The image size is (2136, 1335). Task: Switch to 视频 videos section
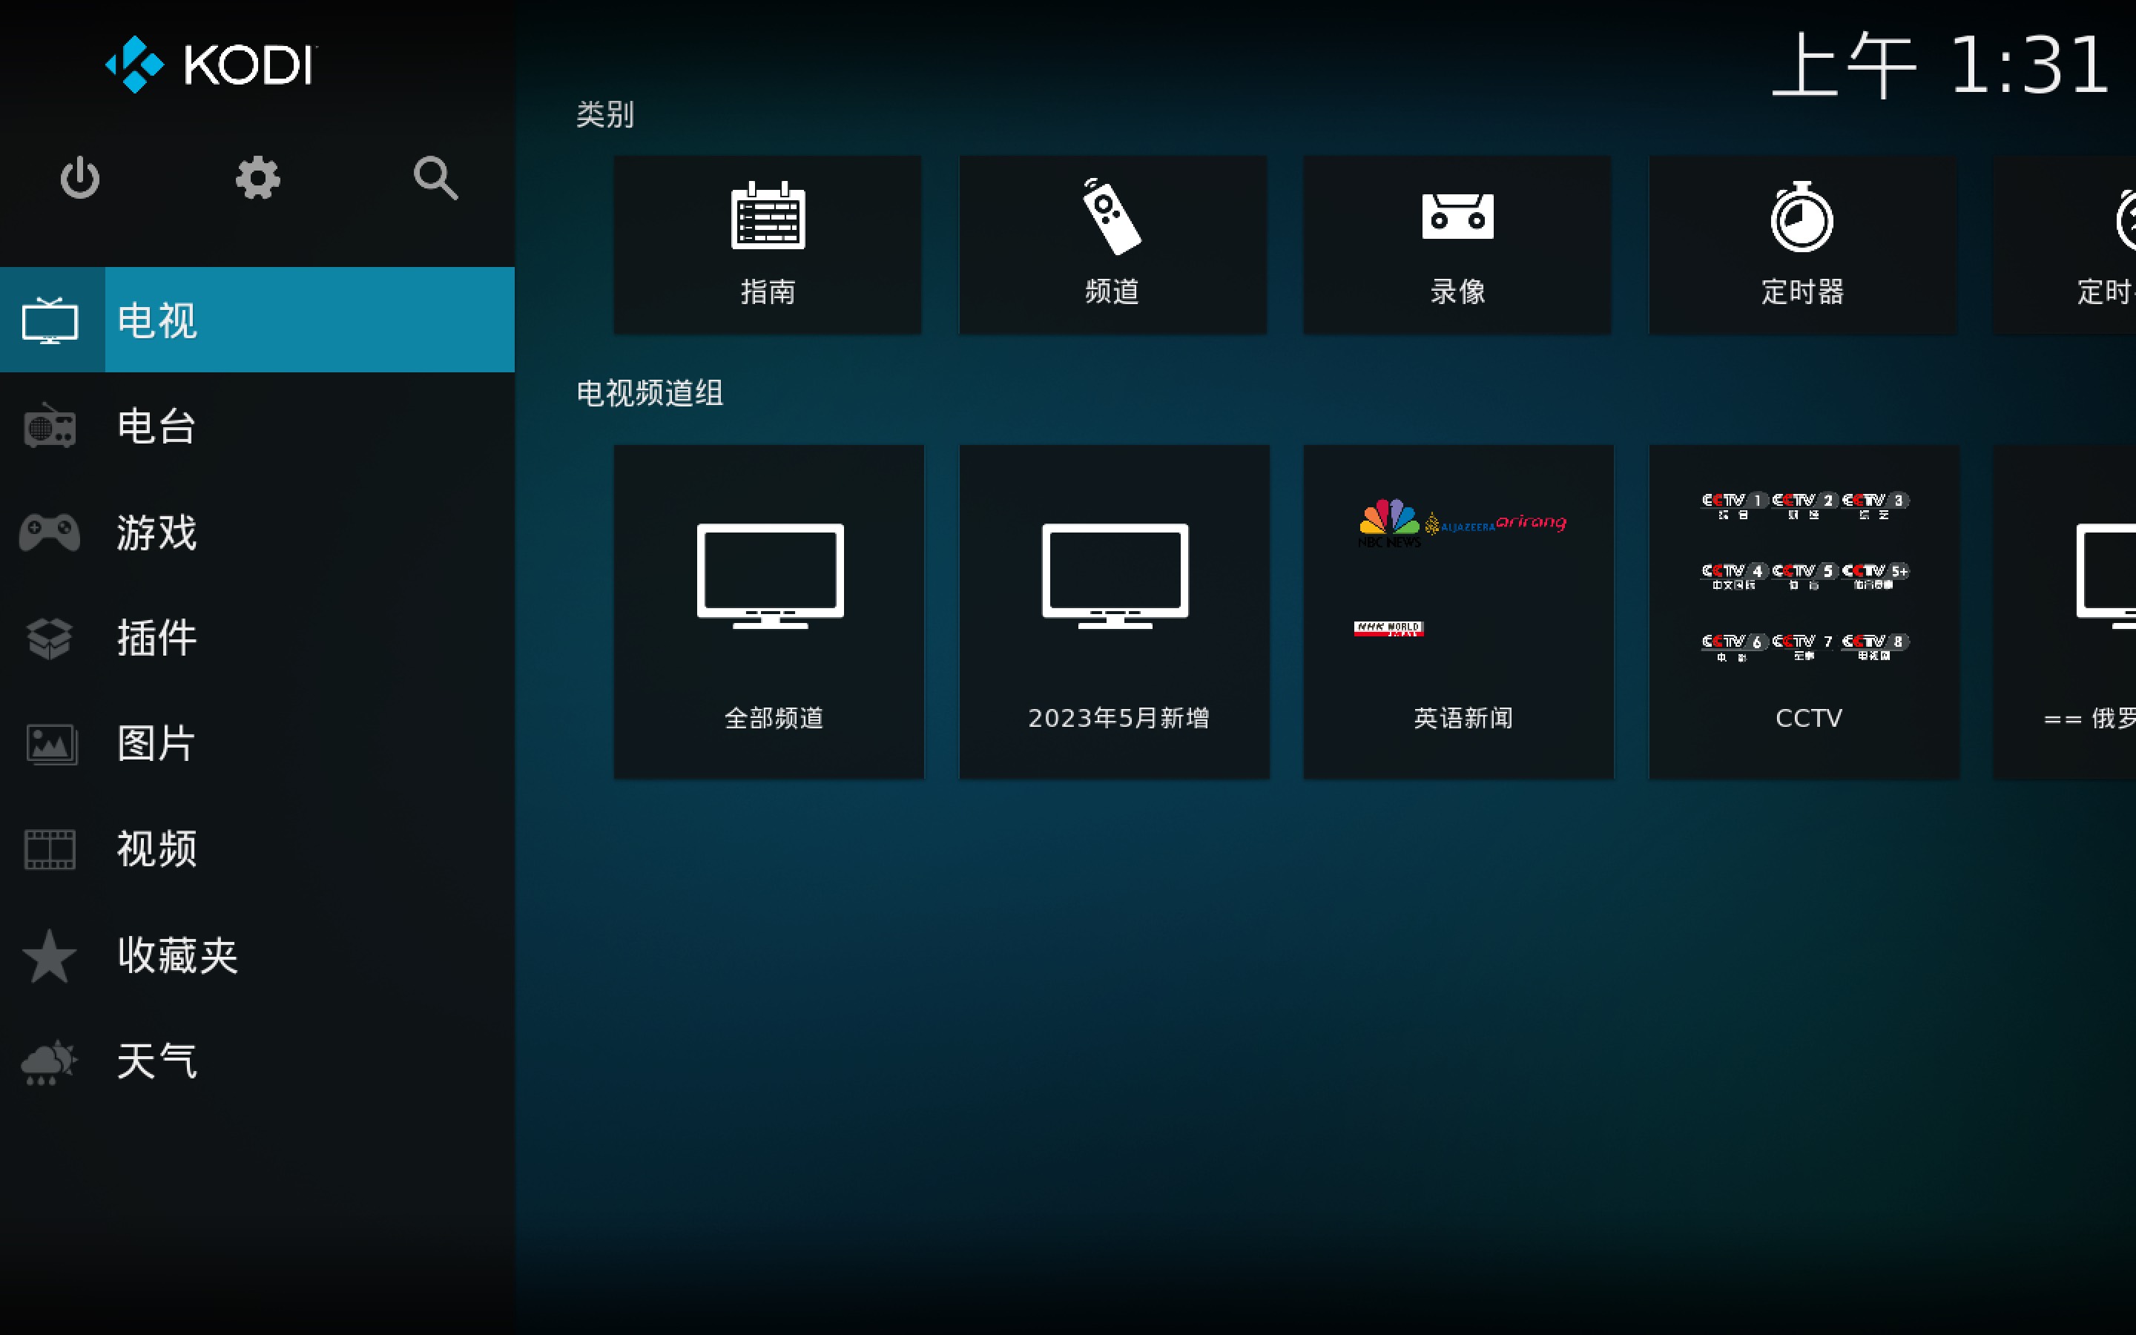click(256, 848)
